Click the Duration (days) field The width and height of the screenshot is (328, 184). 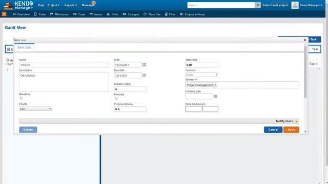pos(130,89)
